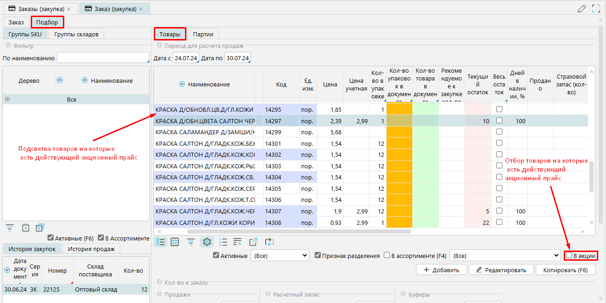The width and height of the screenshot is (606, 303).
Task: Click the 'По наименованию' filter input field
Action: [103, 58]
